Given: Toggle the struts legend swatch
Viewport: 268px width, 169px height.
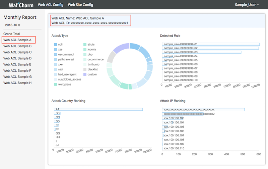Looking at the screenshot, I should point(85,44).
